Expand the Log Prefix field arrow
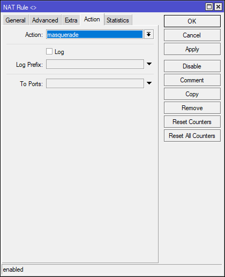 coord(149,64)
